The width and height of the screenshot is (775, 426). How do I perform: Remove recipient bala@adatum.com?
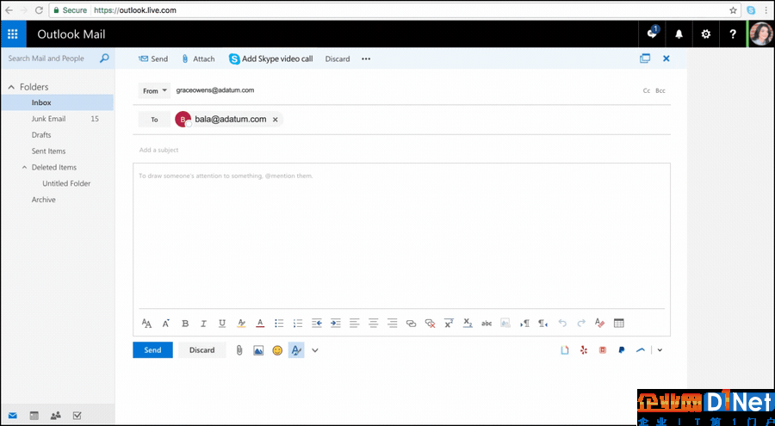(x=276, y=120)
